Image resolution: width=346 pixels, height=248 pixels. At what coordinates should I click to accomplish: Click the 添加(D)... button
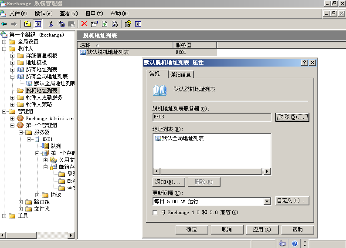pyautogui.click(x=168, y=182)
